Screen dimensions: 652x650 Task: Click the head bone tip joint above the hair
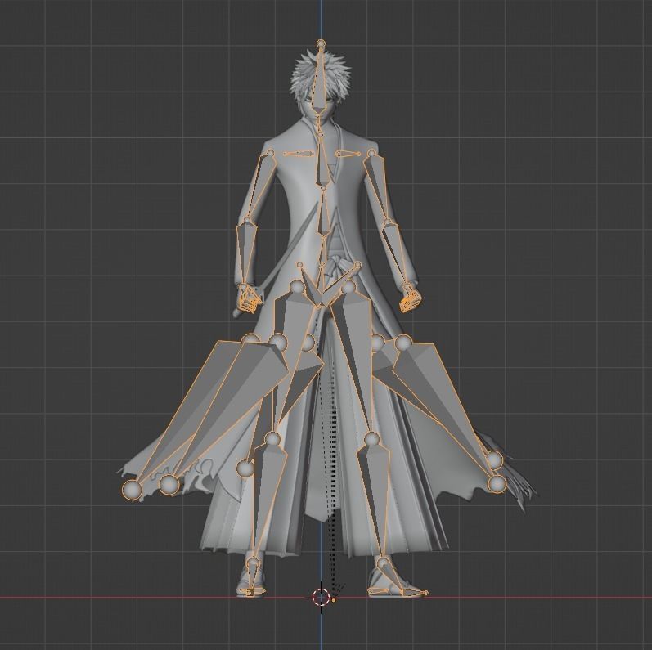pyautogui.click(x=321, y=43)
